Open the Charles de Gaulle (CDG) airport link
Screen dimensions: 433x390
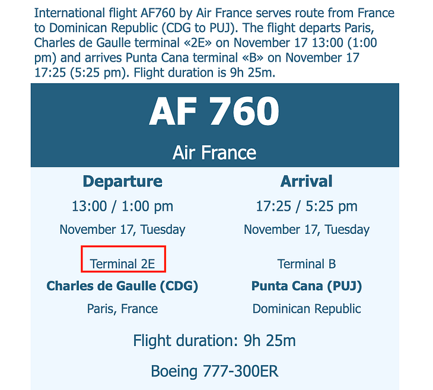coord(122,286)
